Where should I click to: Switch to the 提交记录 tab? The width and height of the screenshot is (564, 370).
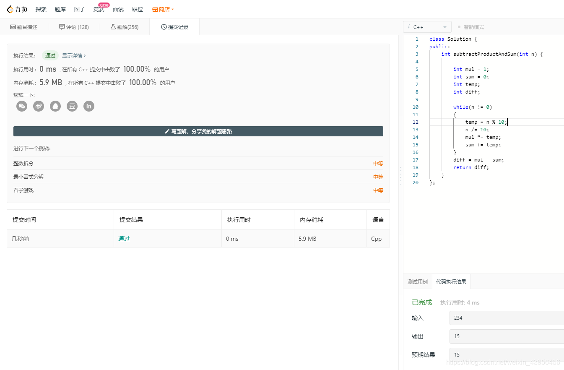coord(175,27)
